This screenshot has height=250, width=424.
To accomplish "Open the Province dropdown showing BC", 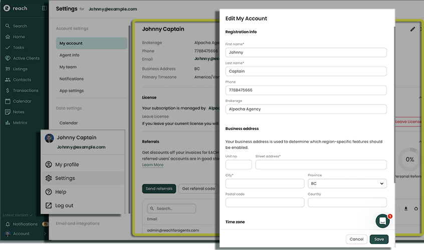I will point(347,183).
